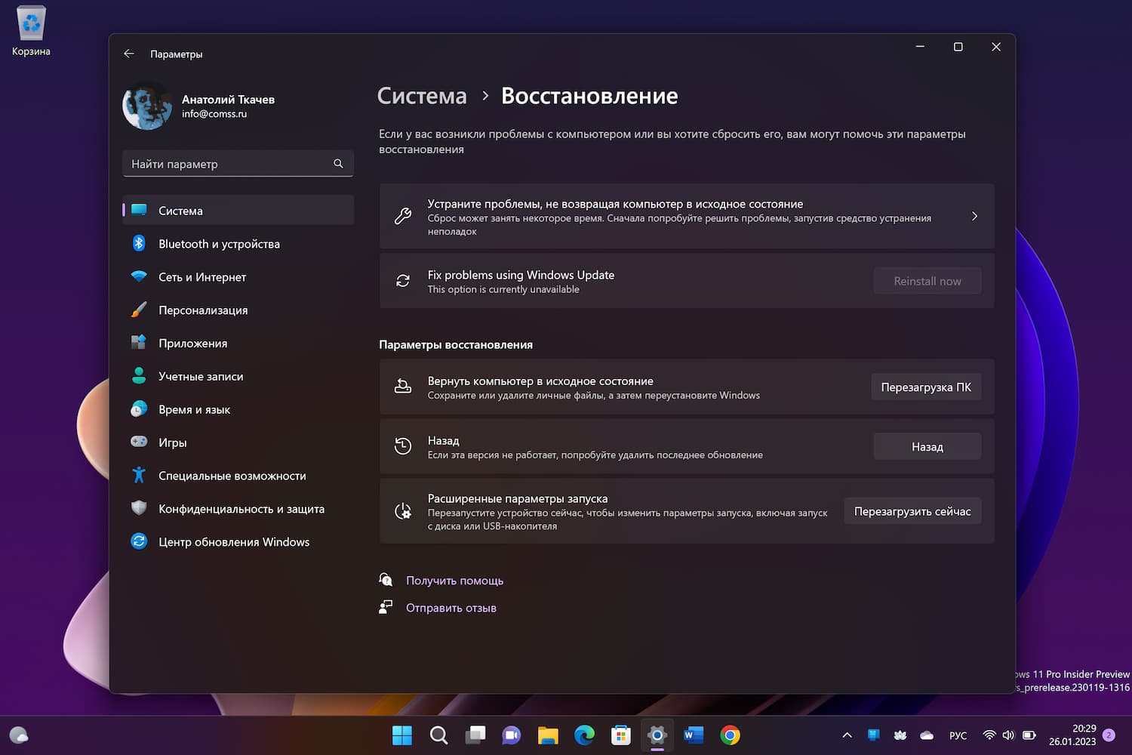The width and height of the screenshot is (1132, 755).
Task: Switch the РУС input language indicator
Action: tap(958, 735)
